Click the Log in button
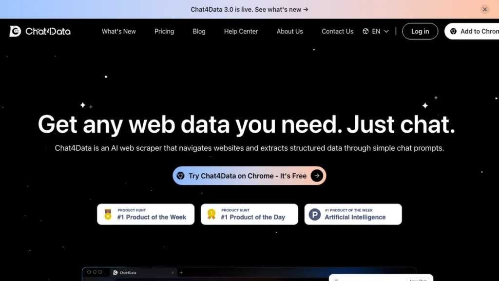Screen dimensions: 499x281 coord(420,31)
